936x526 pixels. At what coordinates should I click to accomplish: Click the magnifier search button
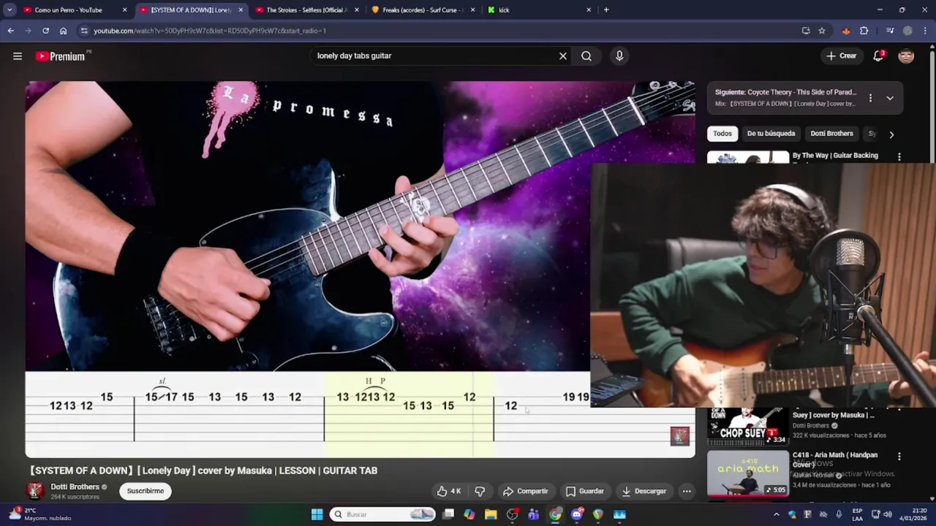[x=586, y=56]
